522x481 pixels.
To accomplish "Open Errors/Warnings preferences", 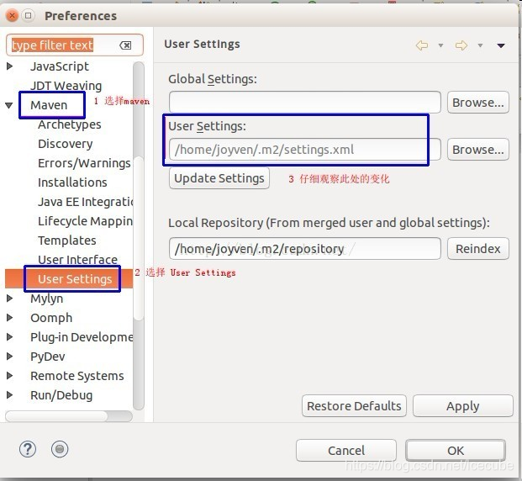I will 84,163.
